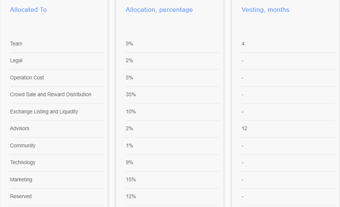The width and height of the screenshot is (340, 207).
Task: Click the 'Allocation, percentage' column header
Action: pos(159,10)
